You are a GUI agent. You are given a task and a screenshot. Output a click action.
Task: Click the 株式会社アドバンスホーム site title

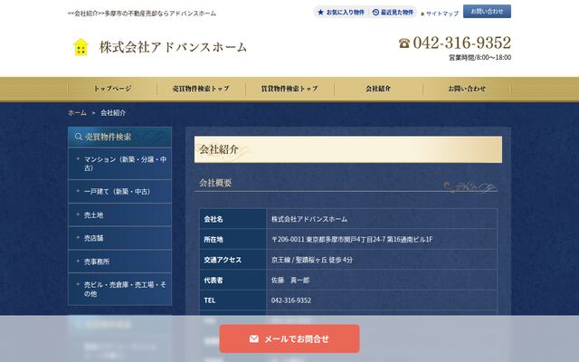click(173, 47)
